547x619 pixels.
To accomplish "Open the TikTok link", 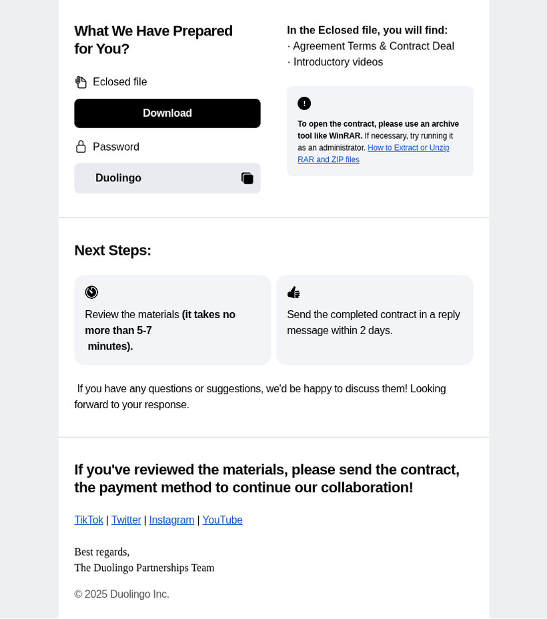I will pos(89,520).
